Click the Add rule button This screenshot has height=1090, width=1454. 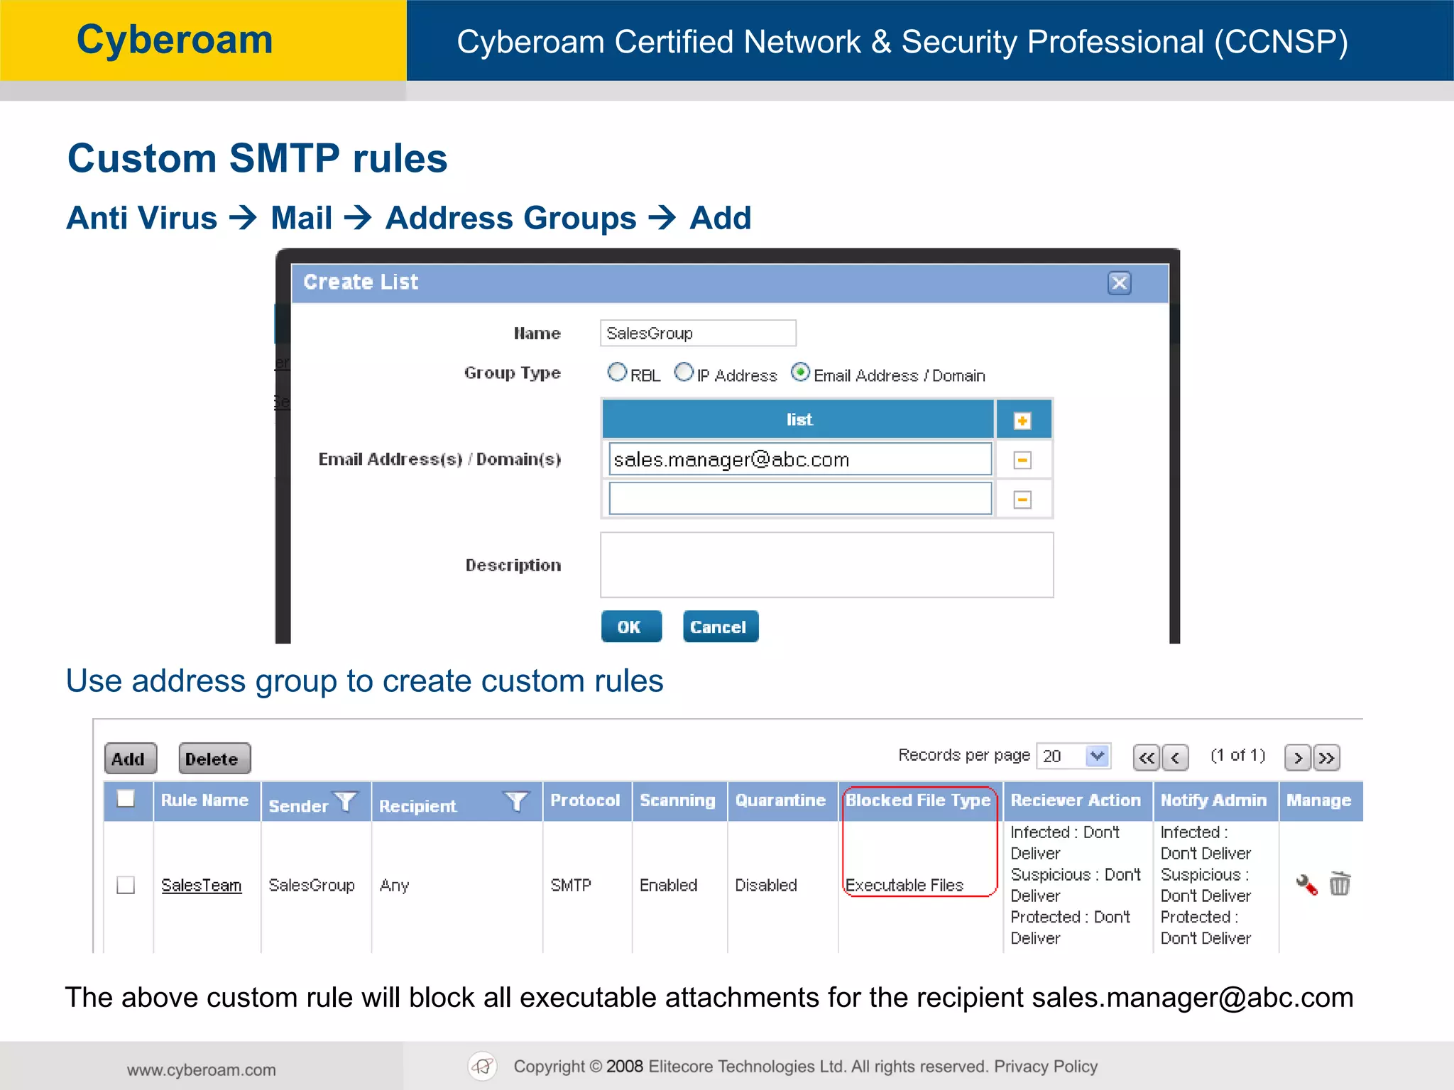(130, 759)
